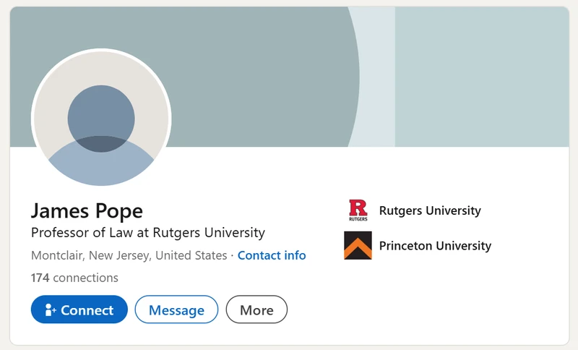Click the small RUTGERS caption under logo

point(358,219)
